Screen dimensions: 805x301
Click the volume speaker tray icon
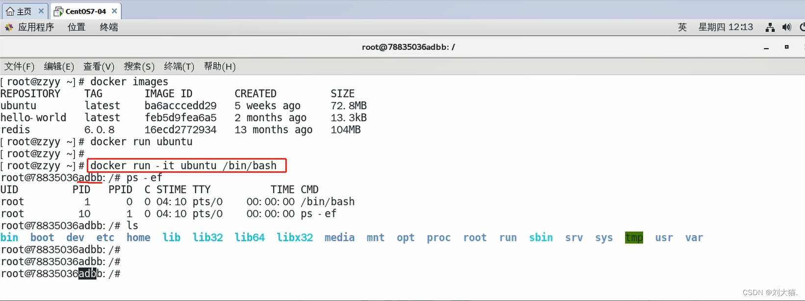point(786,27)
